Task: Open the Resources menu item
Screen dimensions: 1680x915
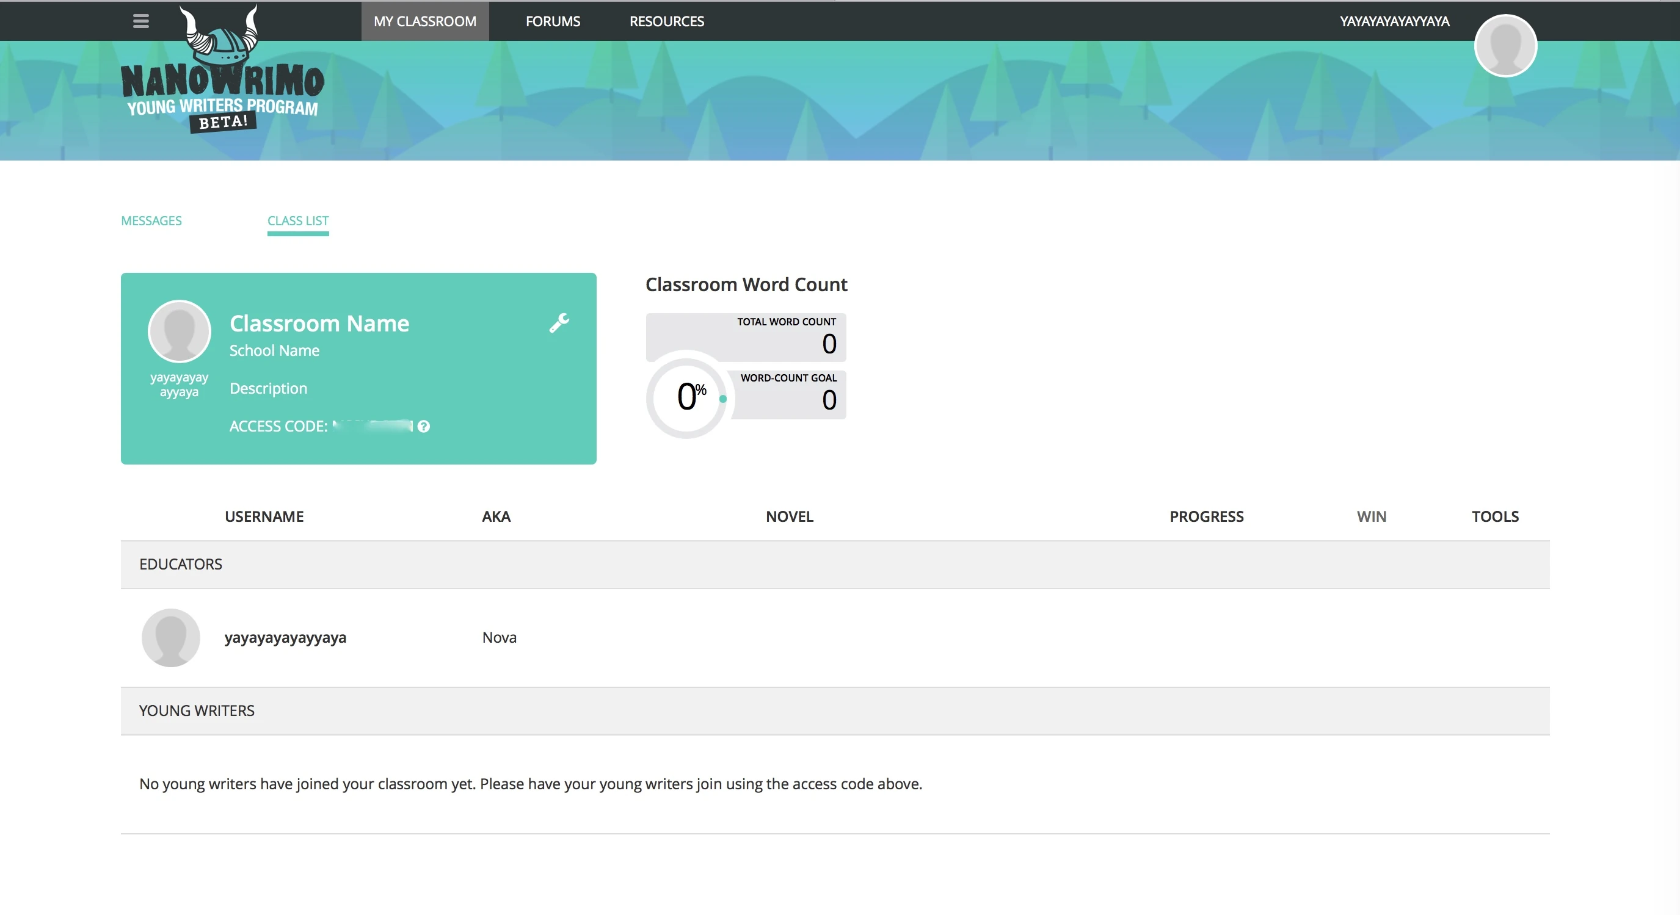Action: click(x=666, y=21)
